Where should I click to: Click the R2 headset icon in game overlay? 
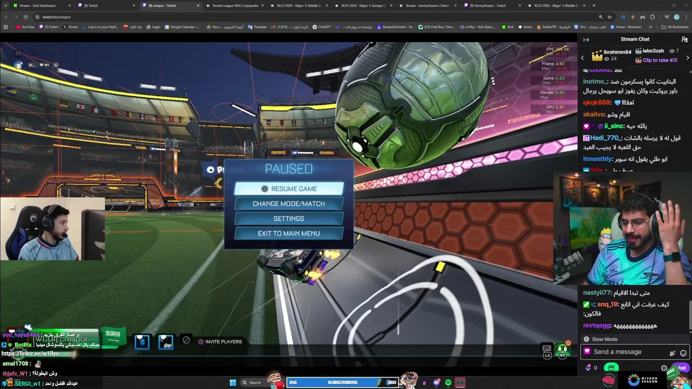[562, 350]
